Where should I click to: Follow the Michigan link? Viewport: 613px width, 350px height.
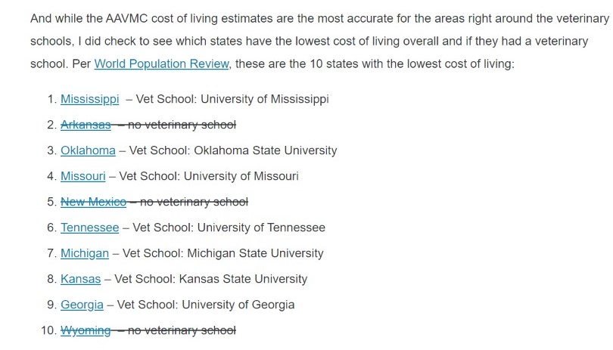point(85,253)
